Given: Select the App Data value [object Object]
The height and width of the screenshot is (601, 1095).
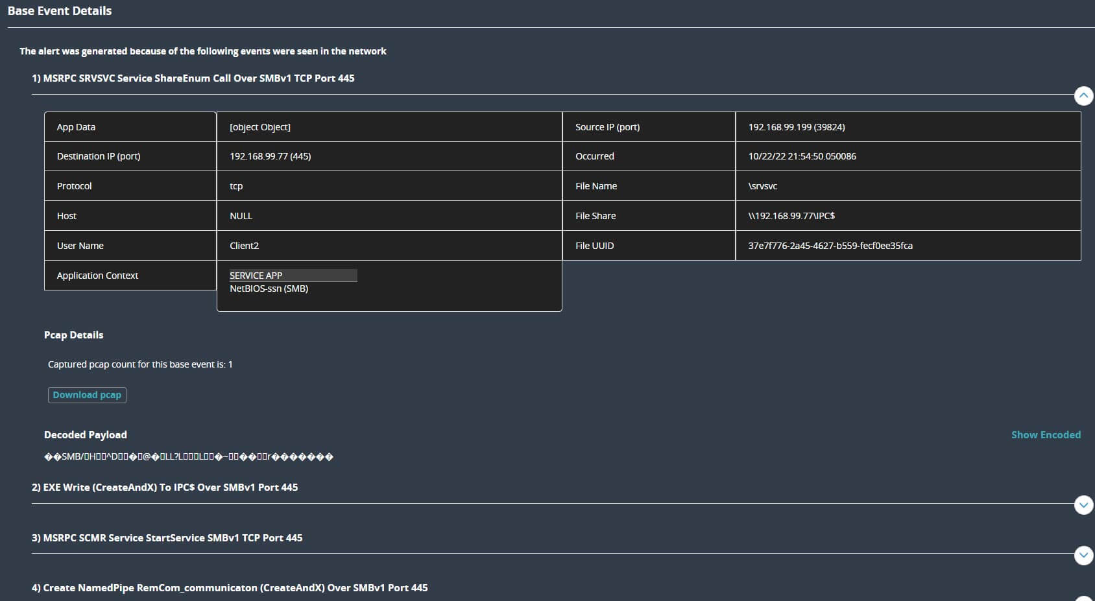Looking at the screenshot, I should pos(260,127).
